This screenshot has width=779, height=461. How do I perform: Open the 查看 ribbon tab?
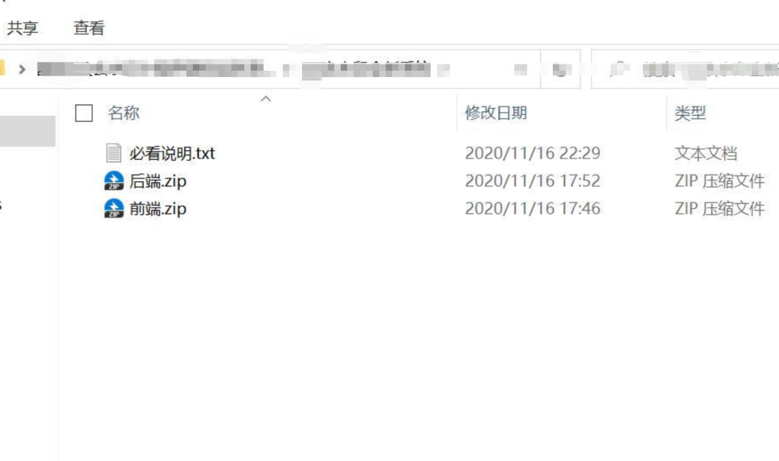[x=89, y=28]
